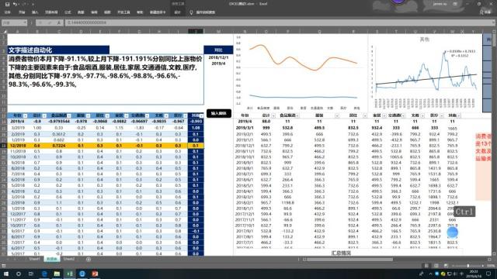Click the macro record icon in status bar
The height and width of the screenshot is (279, 497).
4,266
